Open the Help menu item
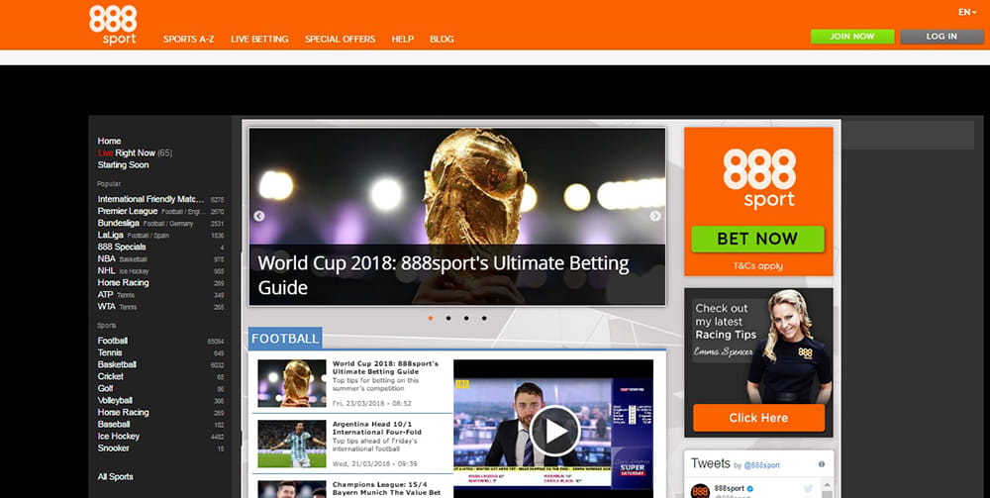This screenshot has width=990, height=498. (402, 40)
